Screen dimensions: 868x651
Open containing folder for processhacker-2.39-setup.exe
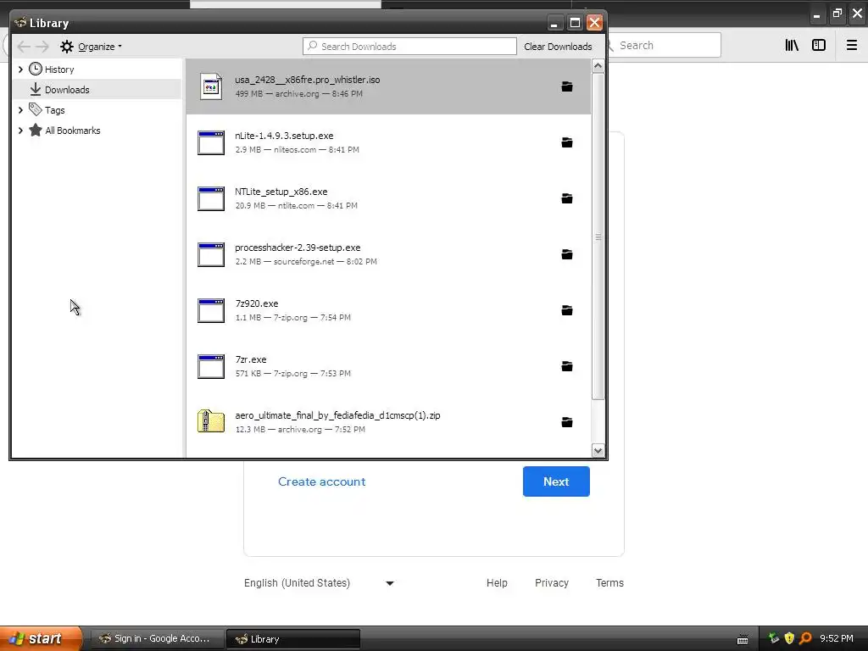coord(567,254)
